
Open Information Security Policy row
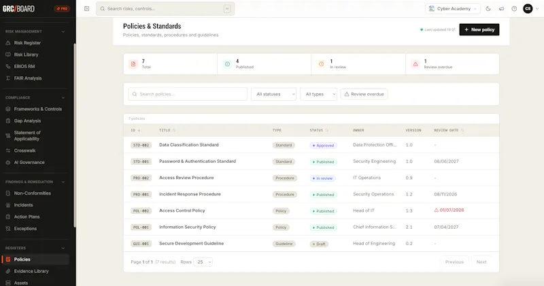(311, 227)
